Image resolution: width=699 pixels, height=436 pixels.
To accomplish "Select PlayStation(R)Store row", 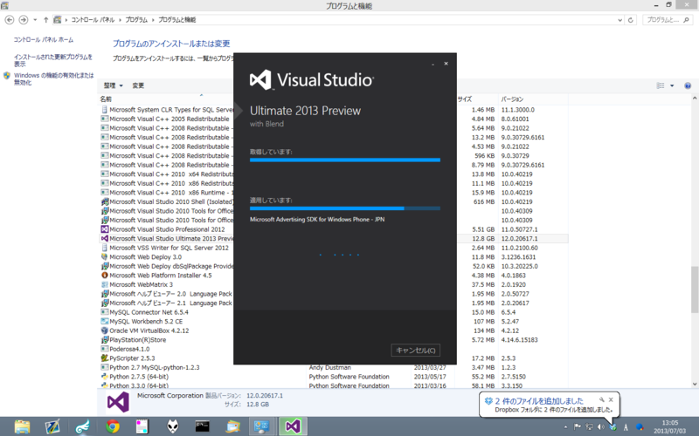I will tap(333, 339).
